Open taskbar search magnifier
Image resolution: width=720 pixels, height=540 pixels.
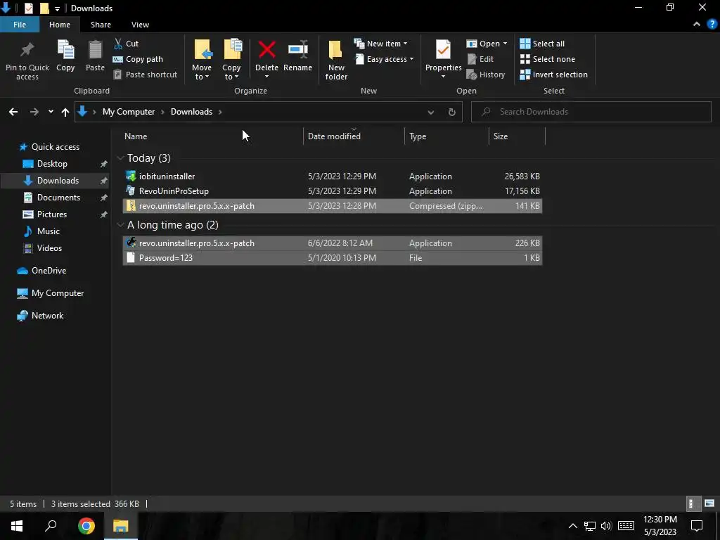(x=51, y=526)
